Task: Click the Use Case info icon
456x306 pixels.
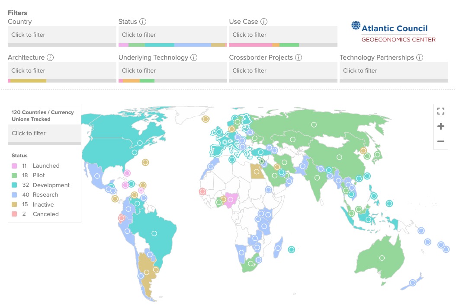Action: click(264, 22)
